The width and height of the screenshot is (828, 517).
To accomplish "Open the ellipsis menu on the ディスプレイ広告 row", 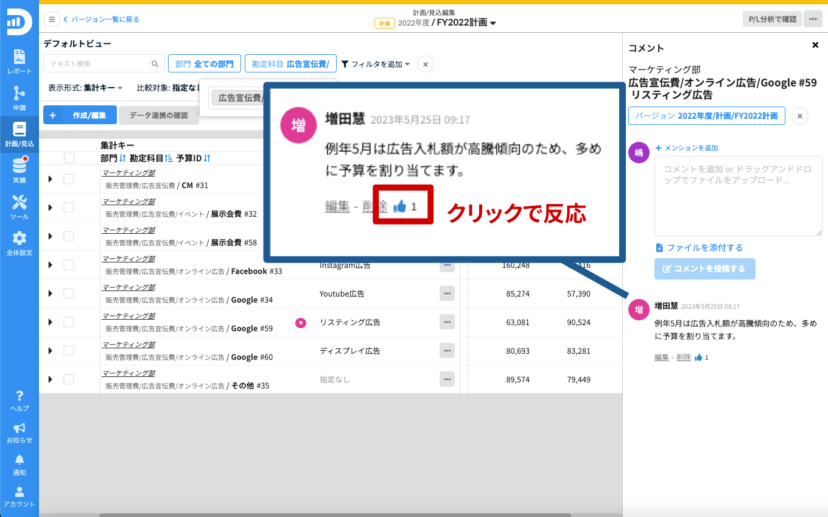I will click(447, 351).
